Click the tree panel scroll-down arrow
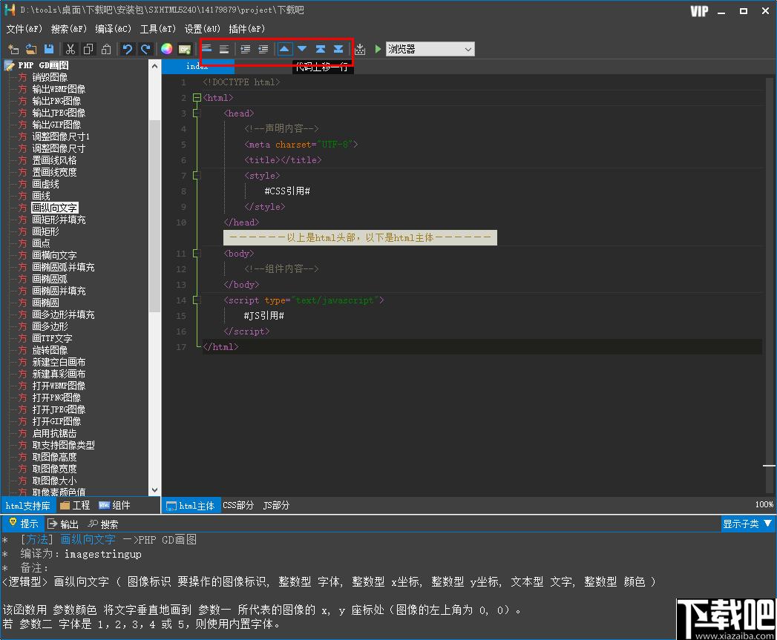 click(x=154, y=490)
